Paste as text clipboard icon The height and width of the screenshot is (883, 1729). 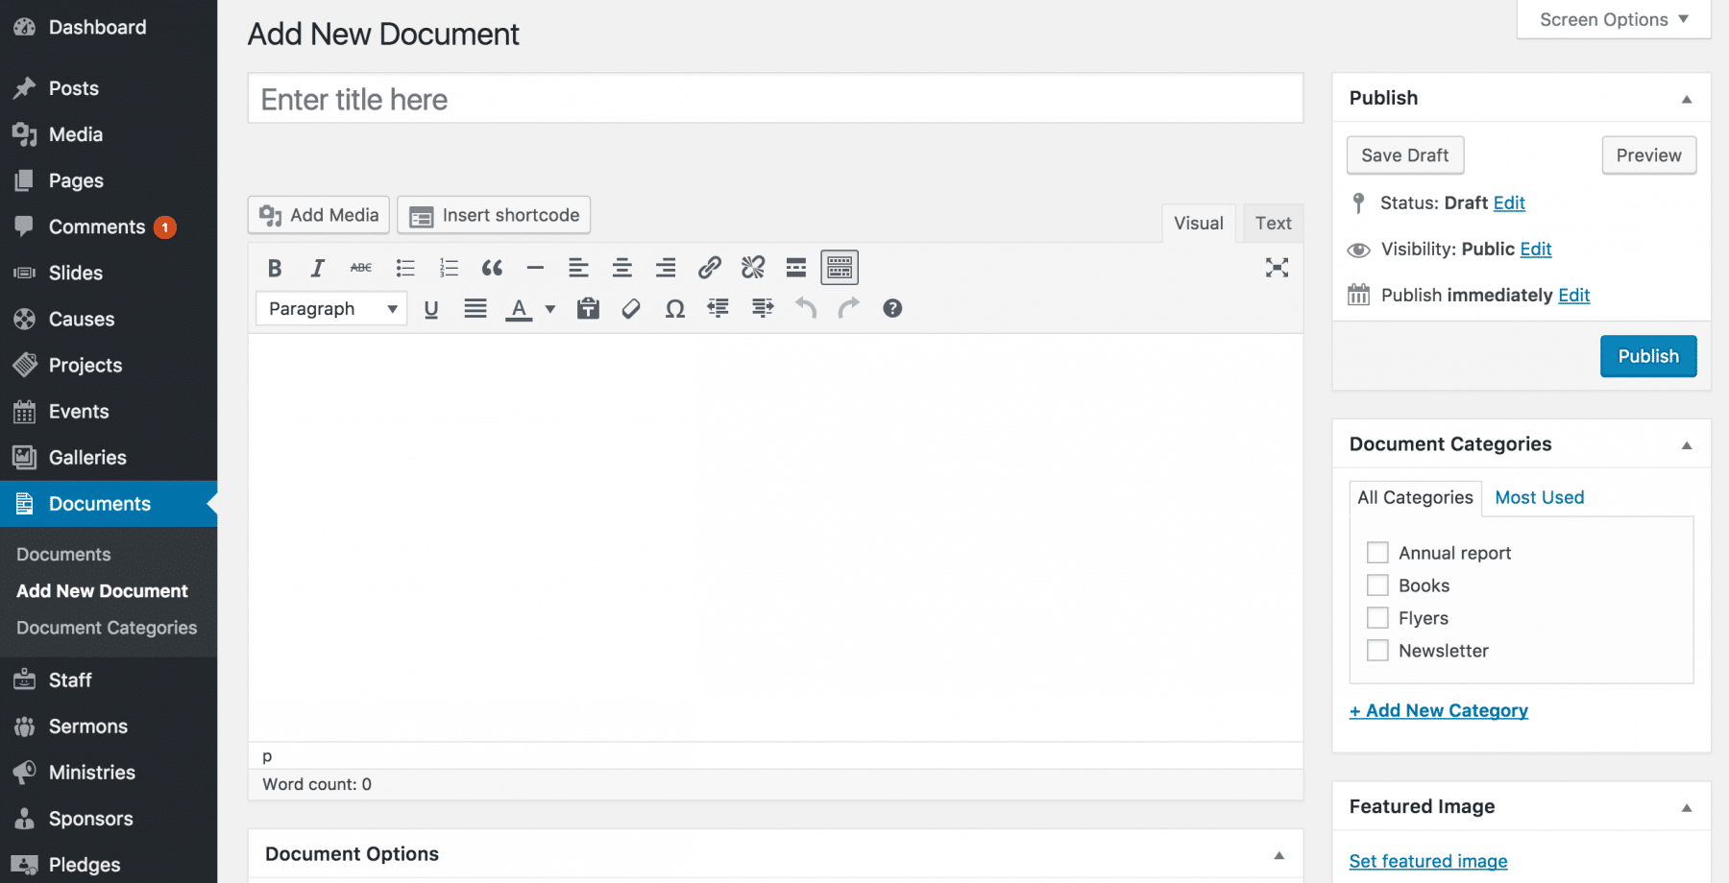[588, 308]
